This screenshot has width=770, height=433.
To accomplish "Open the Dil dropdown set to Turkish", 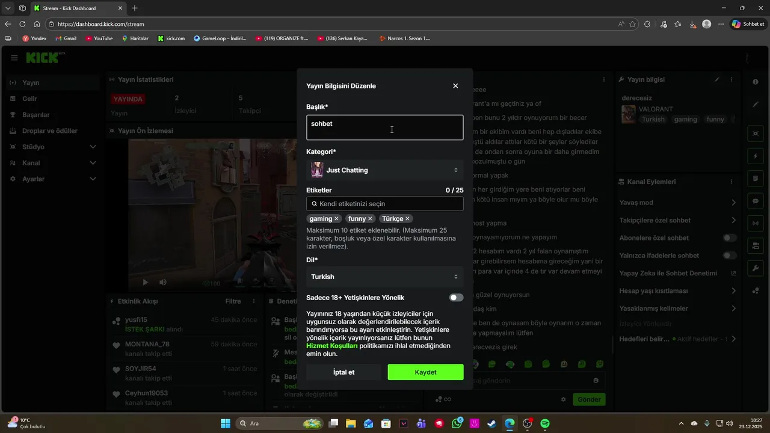I will pyautogui.click(x=385, y=277).
